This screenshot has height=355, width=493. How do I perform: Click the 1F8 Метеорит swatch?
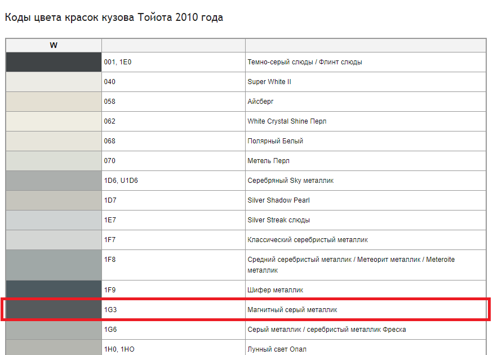coord(54,265)
